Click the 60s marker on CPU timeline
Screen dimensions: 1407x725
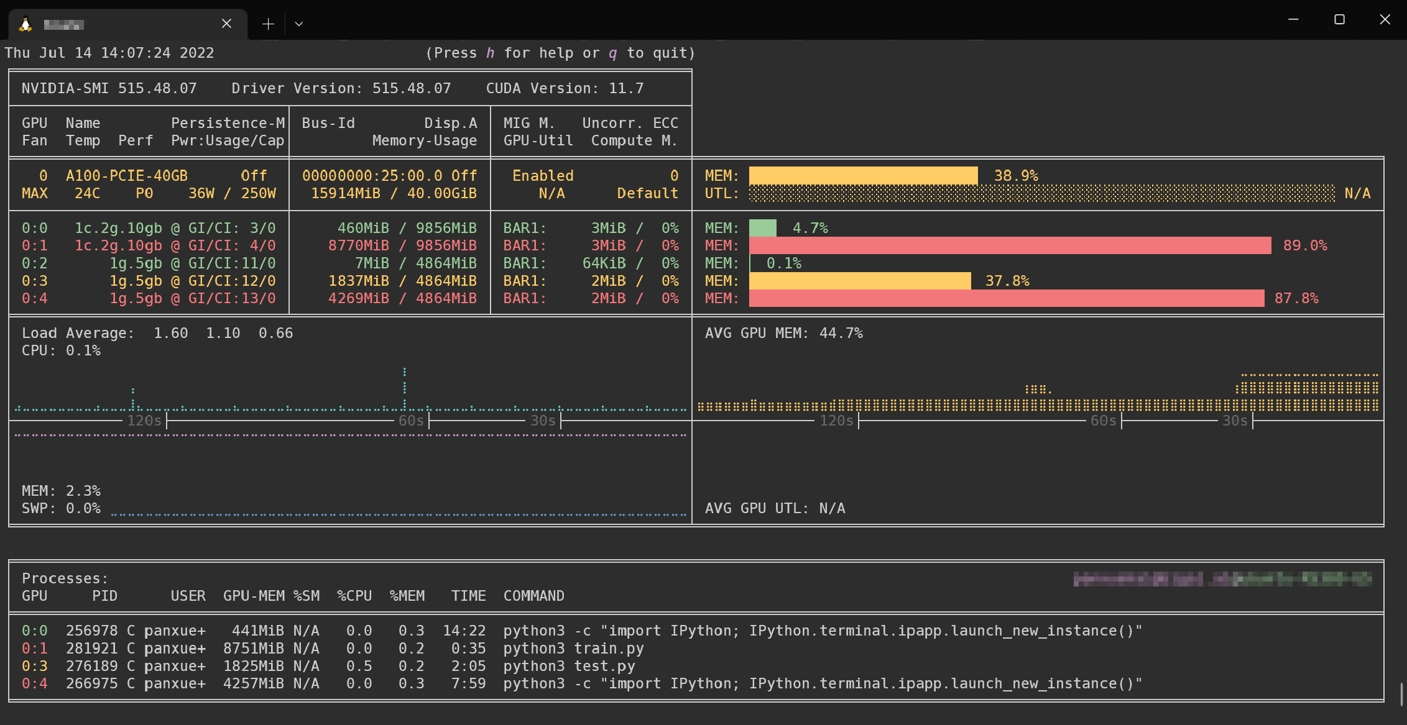point(411,421)
